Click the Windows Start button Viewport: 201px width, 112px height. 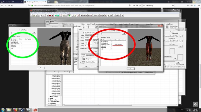point(3,110)
